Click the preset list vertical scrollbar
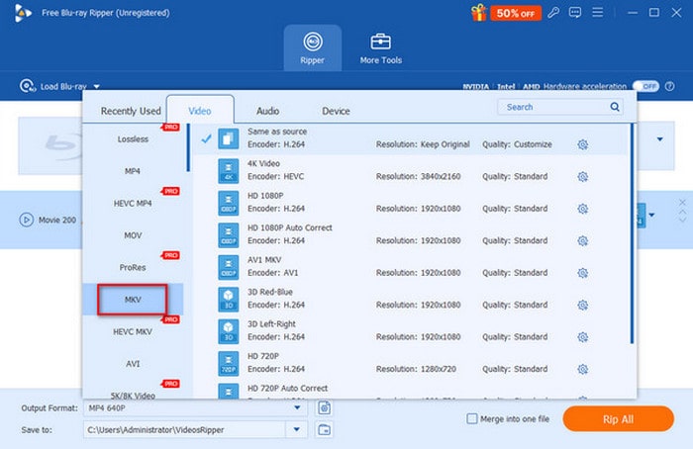 [x=632, y=233]
